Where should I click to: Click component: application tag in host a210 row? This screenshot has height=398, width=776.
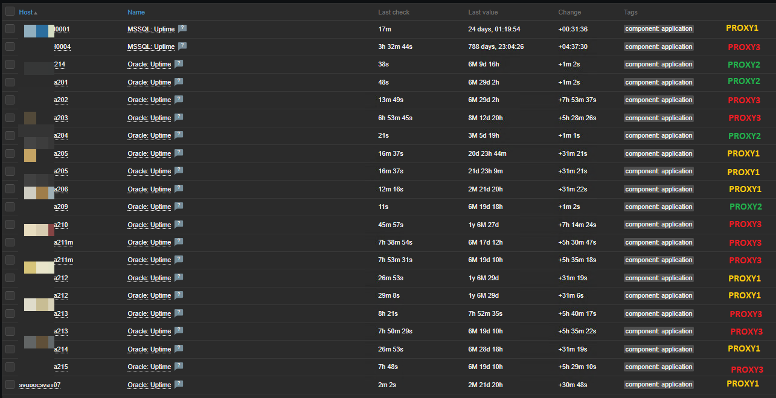pyautogui.click(x=659, y=225)
